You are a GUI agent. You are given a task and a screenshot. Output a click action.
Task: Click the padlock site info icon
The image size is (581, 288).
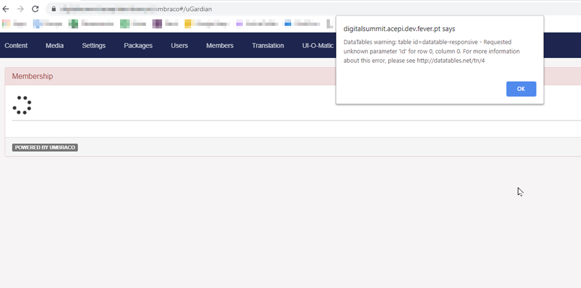pos(54,9)
